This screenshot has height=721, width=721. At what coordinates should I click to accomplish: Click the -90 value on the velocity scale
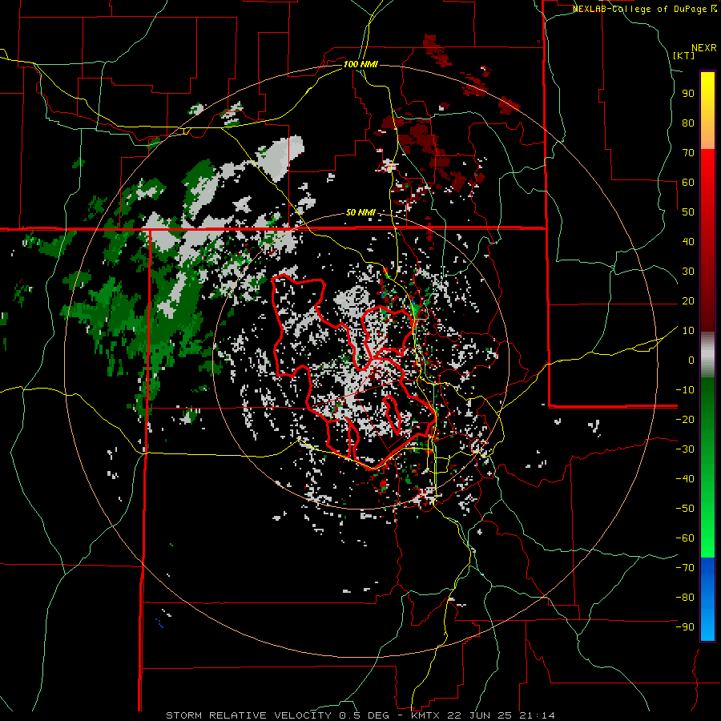[x=685, y=627]
